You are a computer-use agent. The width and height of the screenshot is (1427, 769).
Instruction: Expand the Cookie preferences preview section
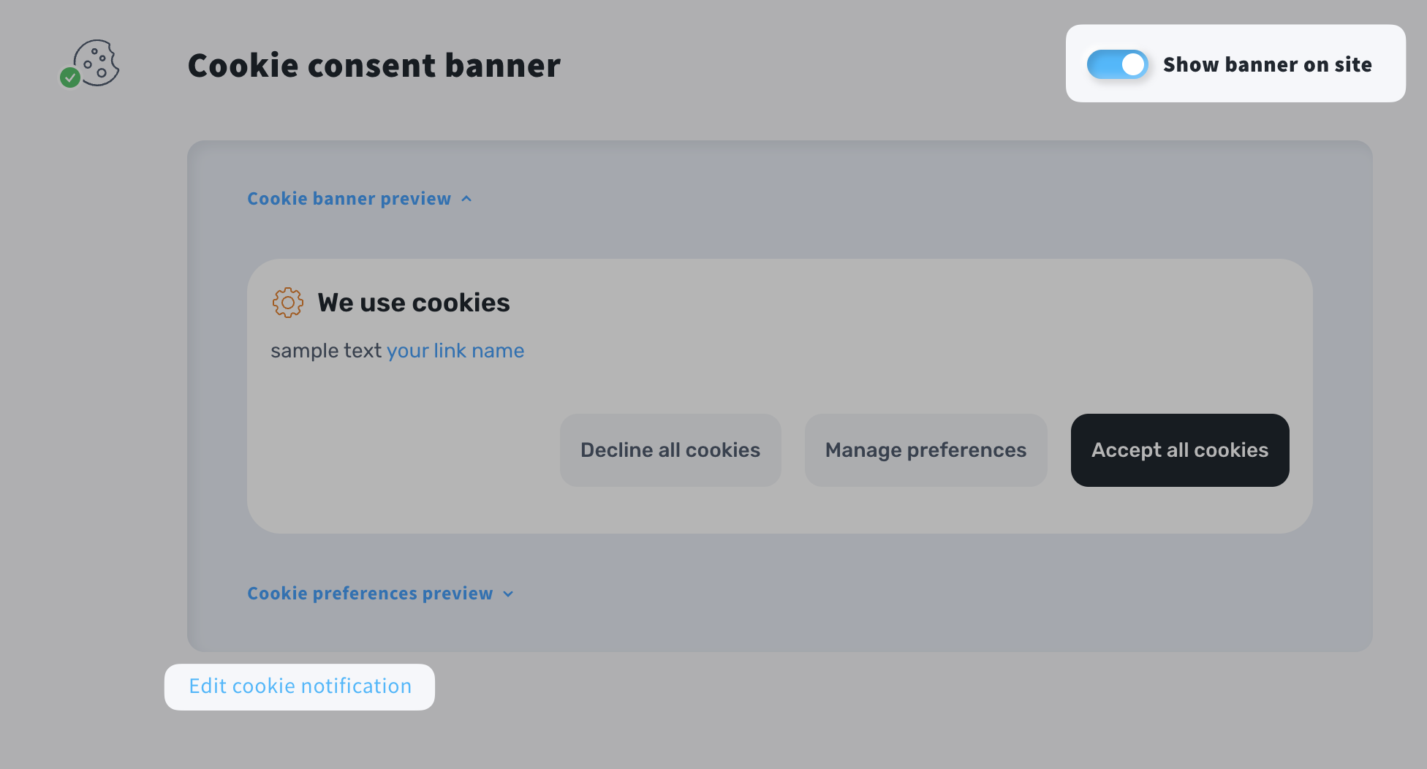pos(370,594)
